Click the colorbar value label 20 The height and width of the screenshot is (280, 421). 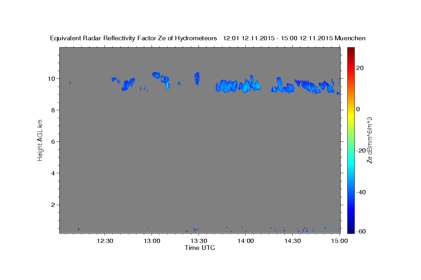(360, 68)
